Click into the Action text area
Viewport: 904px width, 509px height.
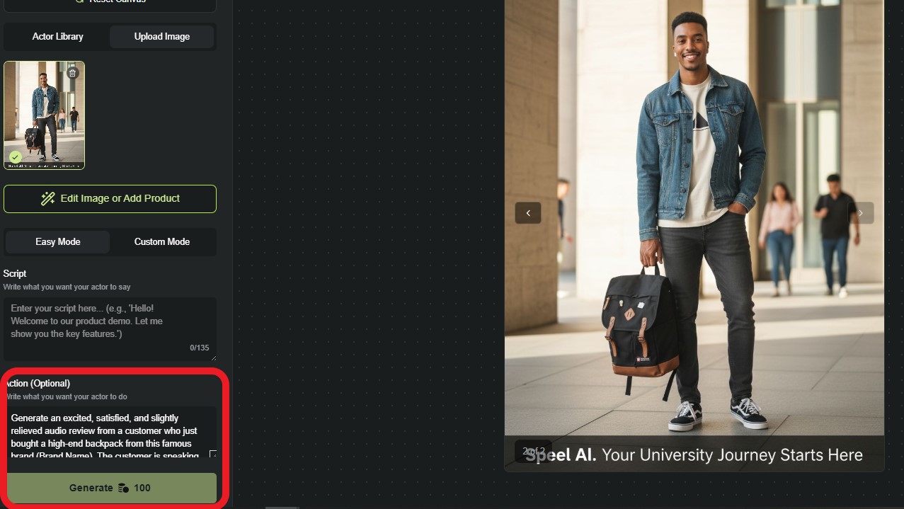click(106, 432)
